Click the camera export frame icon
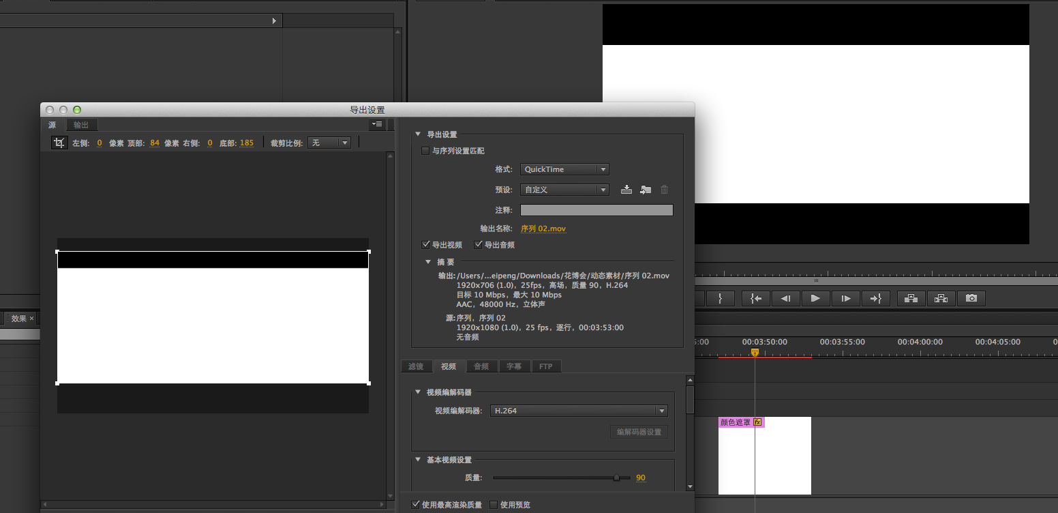 click(x=971, y=298)
